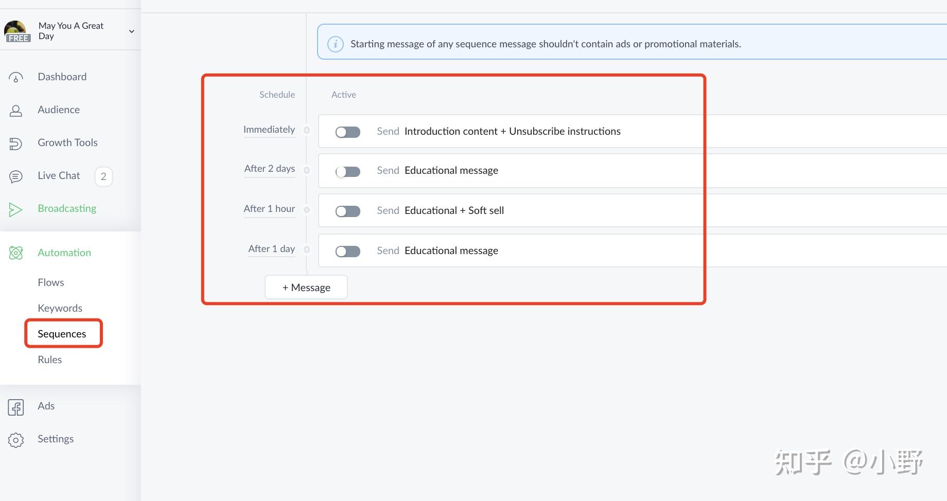Click the Audience person icon
The image size is (947, 501).
pyautogui.click(x=16, y=111)
